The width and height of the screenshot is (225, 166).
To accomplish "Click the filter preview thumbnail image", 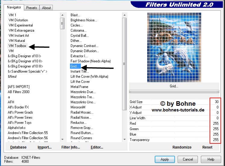I will click(173, 47).
